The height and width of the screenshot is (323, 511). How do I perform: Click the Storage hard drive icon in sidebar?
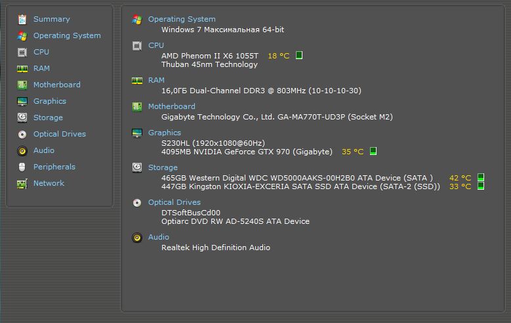tap(22, 118)
